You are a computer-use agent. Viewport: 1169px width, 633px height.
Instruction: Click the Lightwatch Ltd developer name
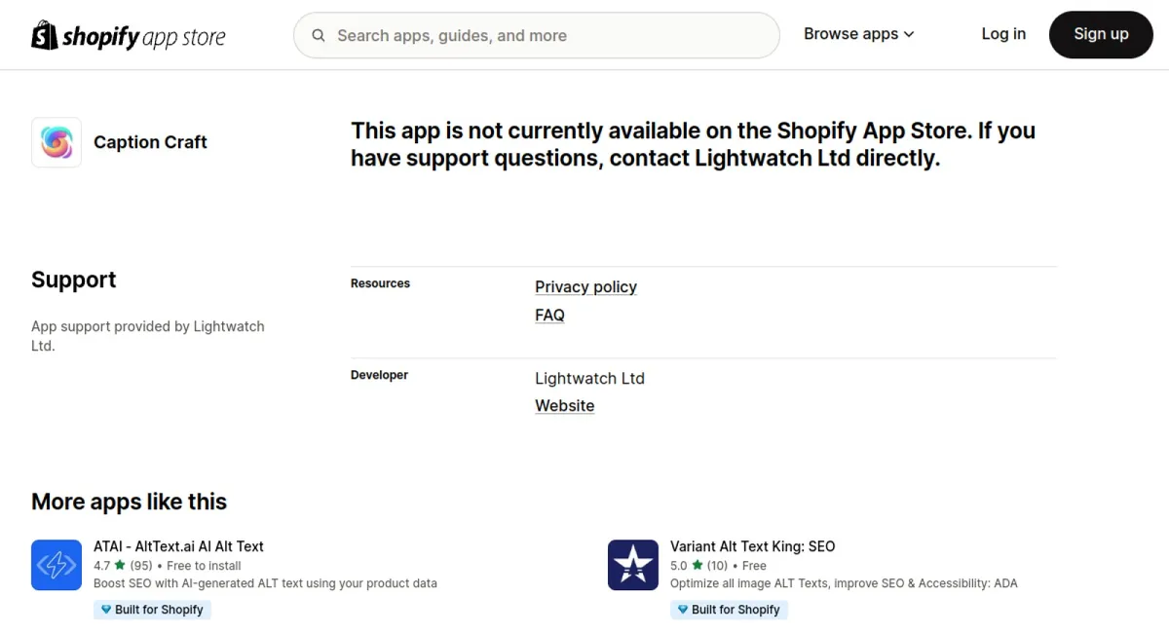589,379
